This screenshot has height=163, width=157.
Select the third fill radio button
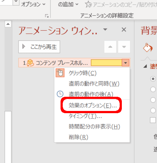click(153, 100)
